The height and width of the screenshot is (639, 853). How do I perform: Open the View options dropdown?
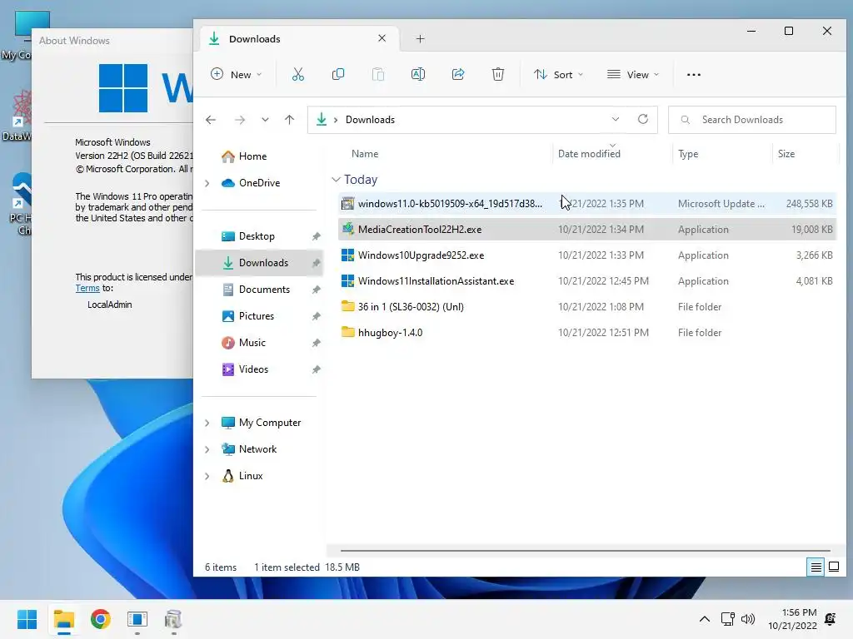633,74
